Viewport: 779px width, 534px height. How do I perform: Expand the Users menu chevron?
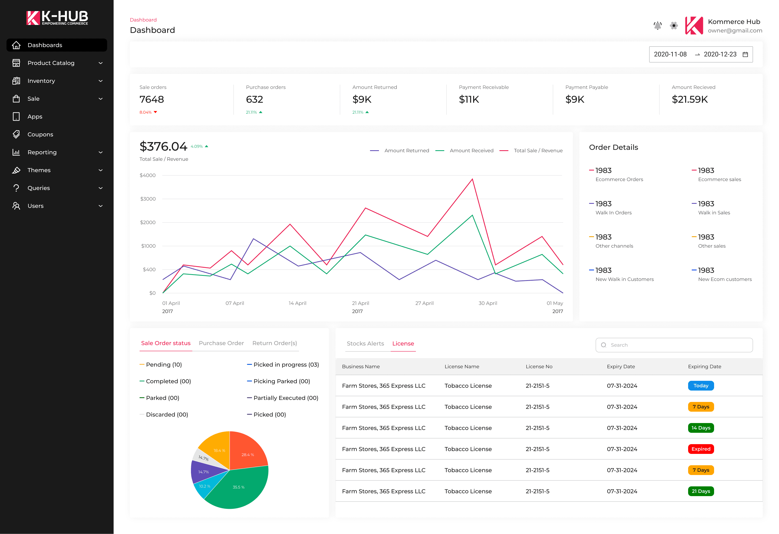101,206
